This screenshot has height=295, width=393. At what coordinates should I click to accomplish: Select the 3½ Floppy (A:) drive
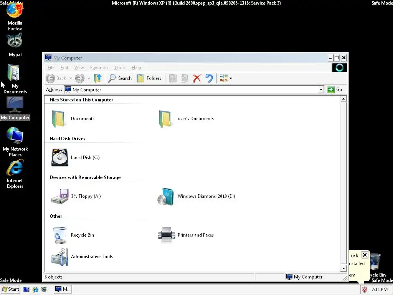tap(76, 196)
